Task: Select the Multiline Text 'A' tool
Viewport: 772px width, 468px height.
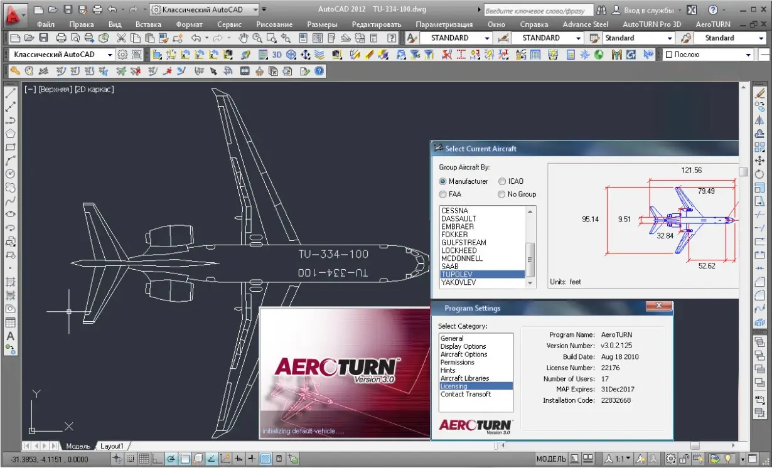Action: point(10,336)
